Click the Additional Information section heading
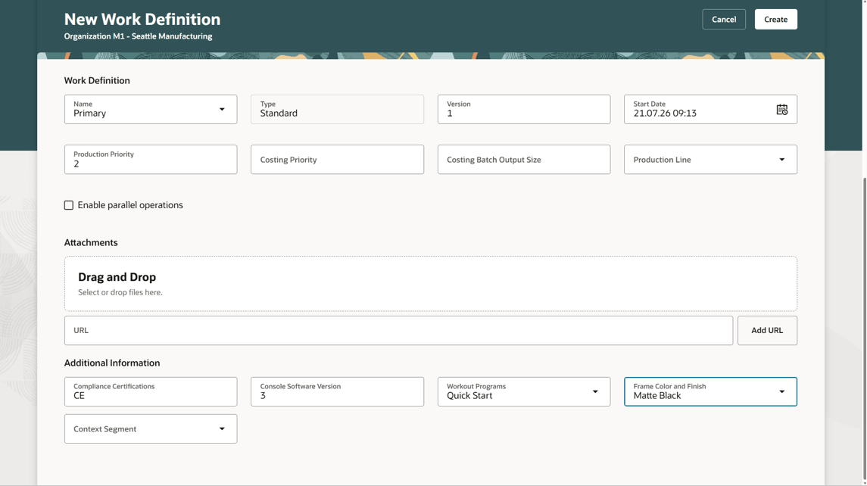The image size is (867, 486). point(112,363)
